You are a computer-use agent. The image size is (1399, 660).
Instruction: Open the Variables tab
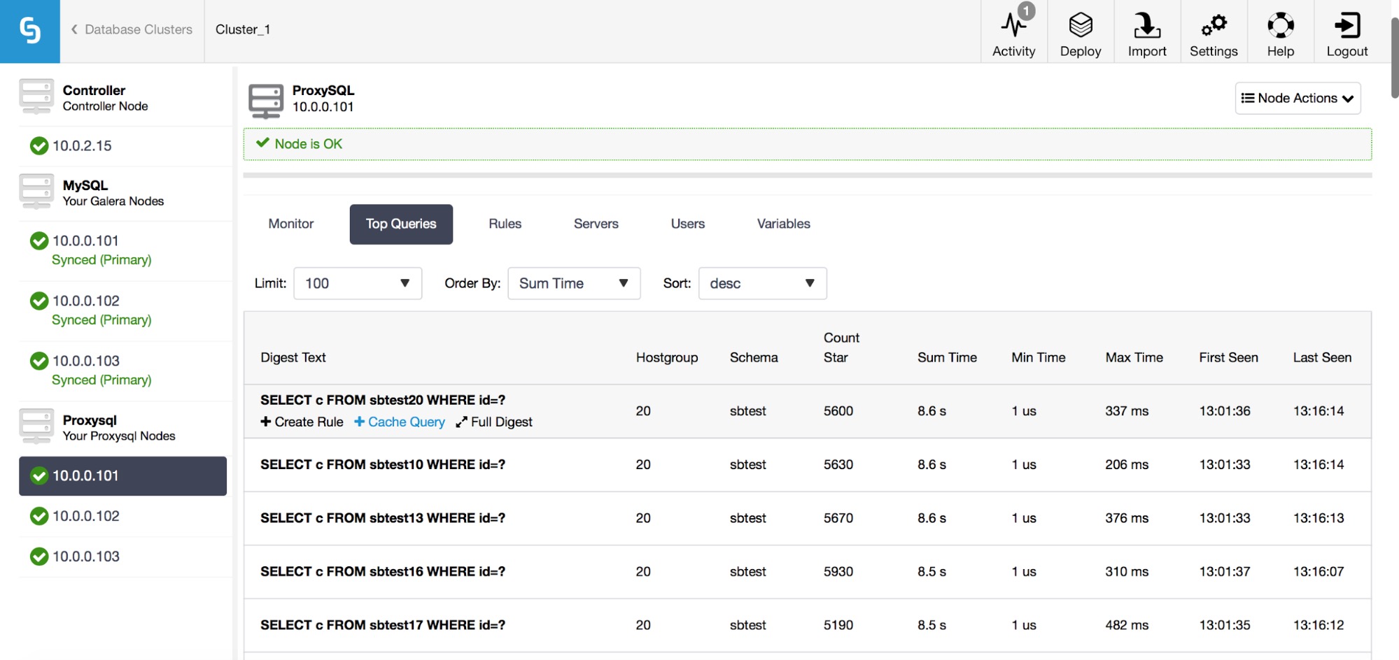[x=784, y=224]
